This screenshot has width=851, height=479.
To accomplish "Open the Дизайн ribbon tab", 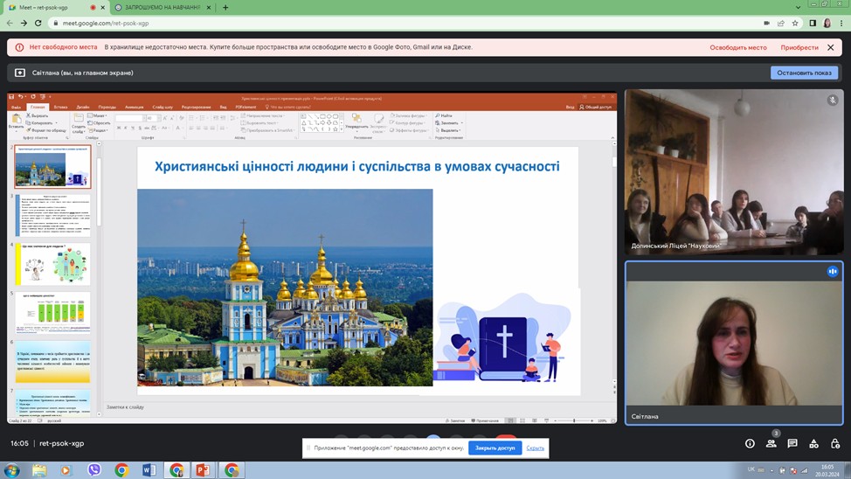I will [82, 107].
